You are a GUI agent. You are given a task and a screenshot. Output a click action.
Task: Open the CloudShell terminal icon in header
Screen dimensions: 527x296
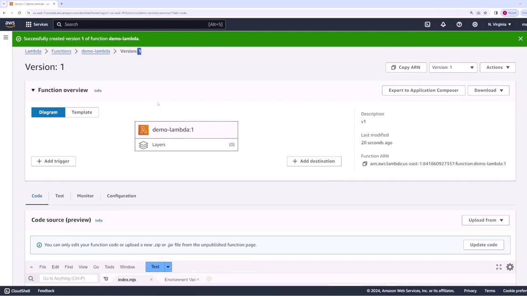click(427, 24)
